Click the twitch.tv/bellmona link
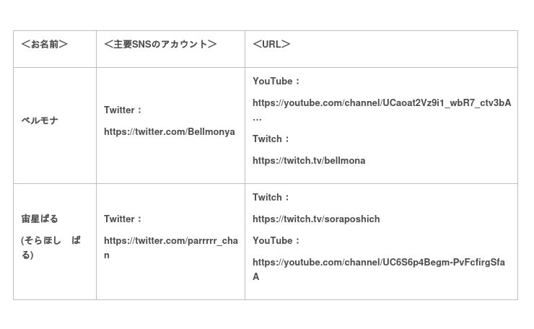 [x=309, y=161]
